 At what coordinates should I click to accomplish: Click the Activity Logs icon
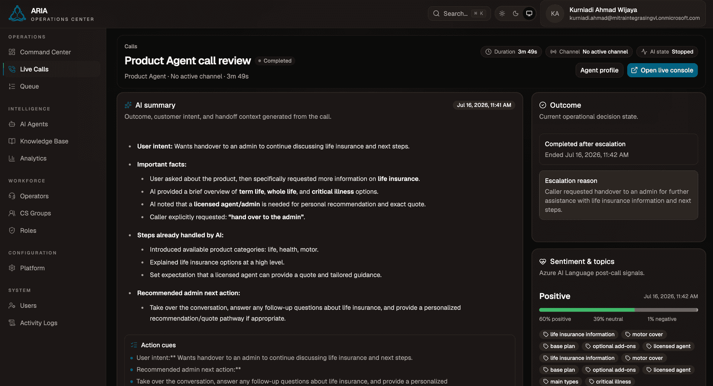coord(12,322)
